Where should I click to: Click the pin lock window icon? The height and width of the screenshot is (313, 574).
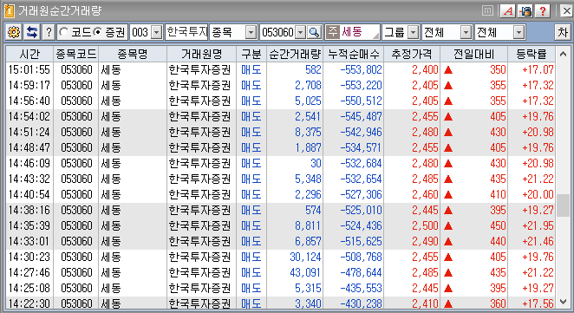click(x=525, y=11)
